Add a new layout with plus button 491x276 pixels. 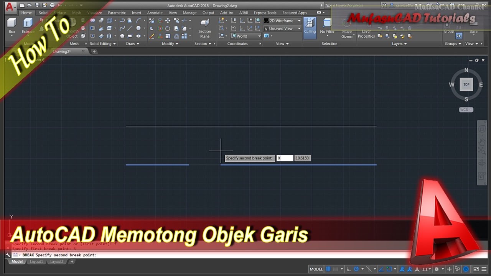tap(71, 261)
